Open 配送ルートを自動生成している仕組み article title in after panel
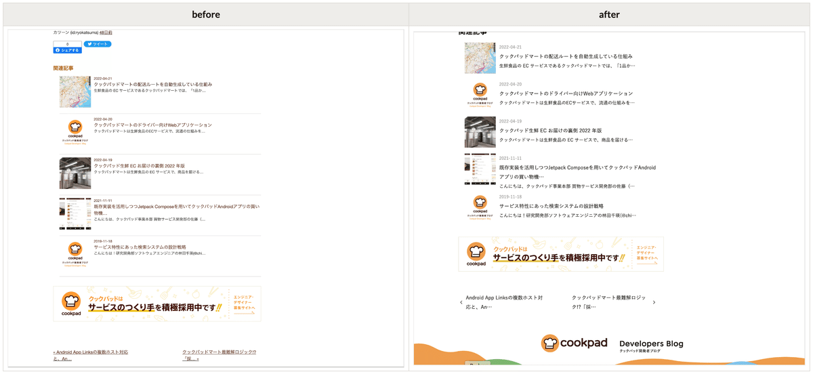Screen dimensions: 813x374 566,56
